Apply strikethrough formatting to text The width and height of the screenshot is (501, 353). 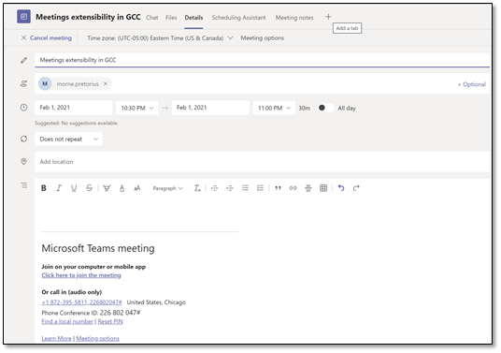89,188
